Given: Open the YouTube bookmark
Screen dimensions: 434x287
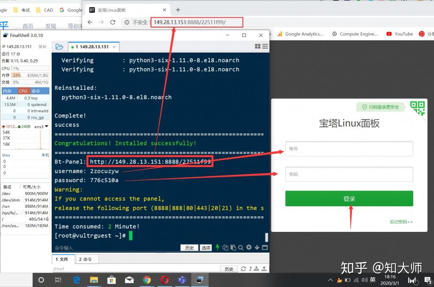Looking at the screenshot, I should pos(400,34).
